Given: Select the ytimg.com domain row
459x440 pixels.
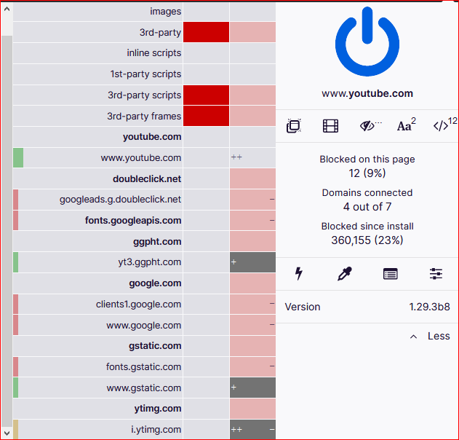Looking at the screenshot, I should pos(97,409).
